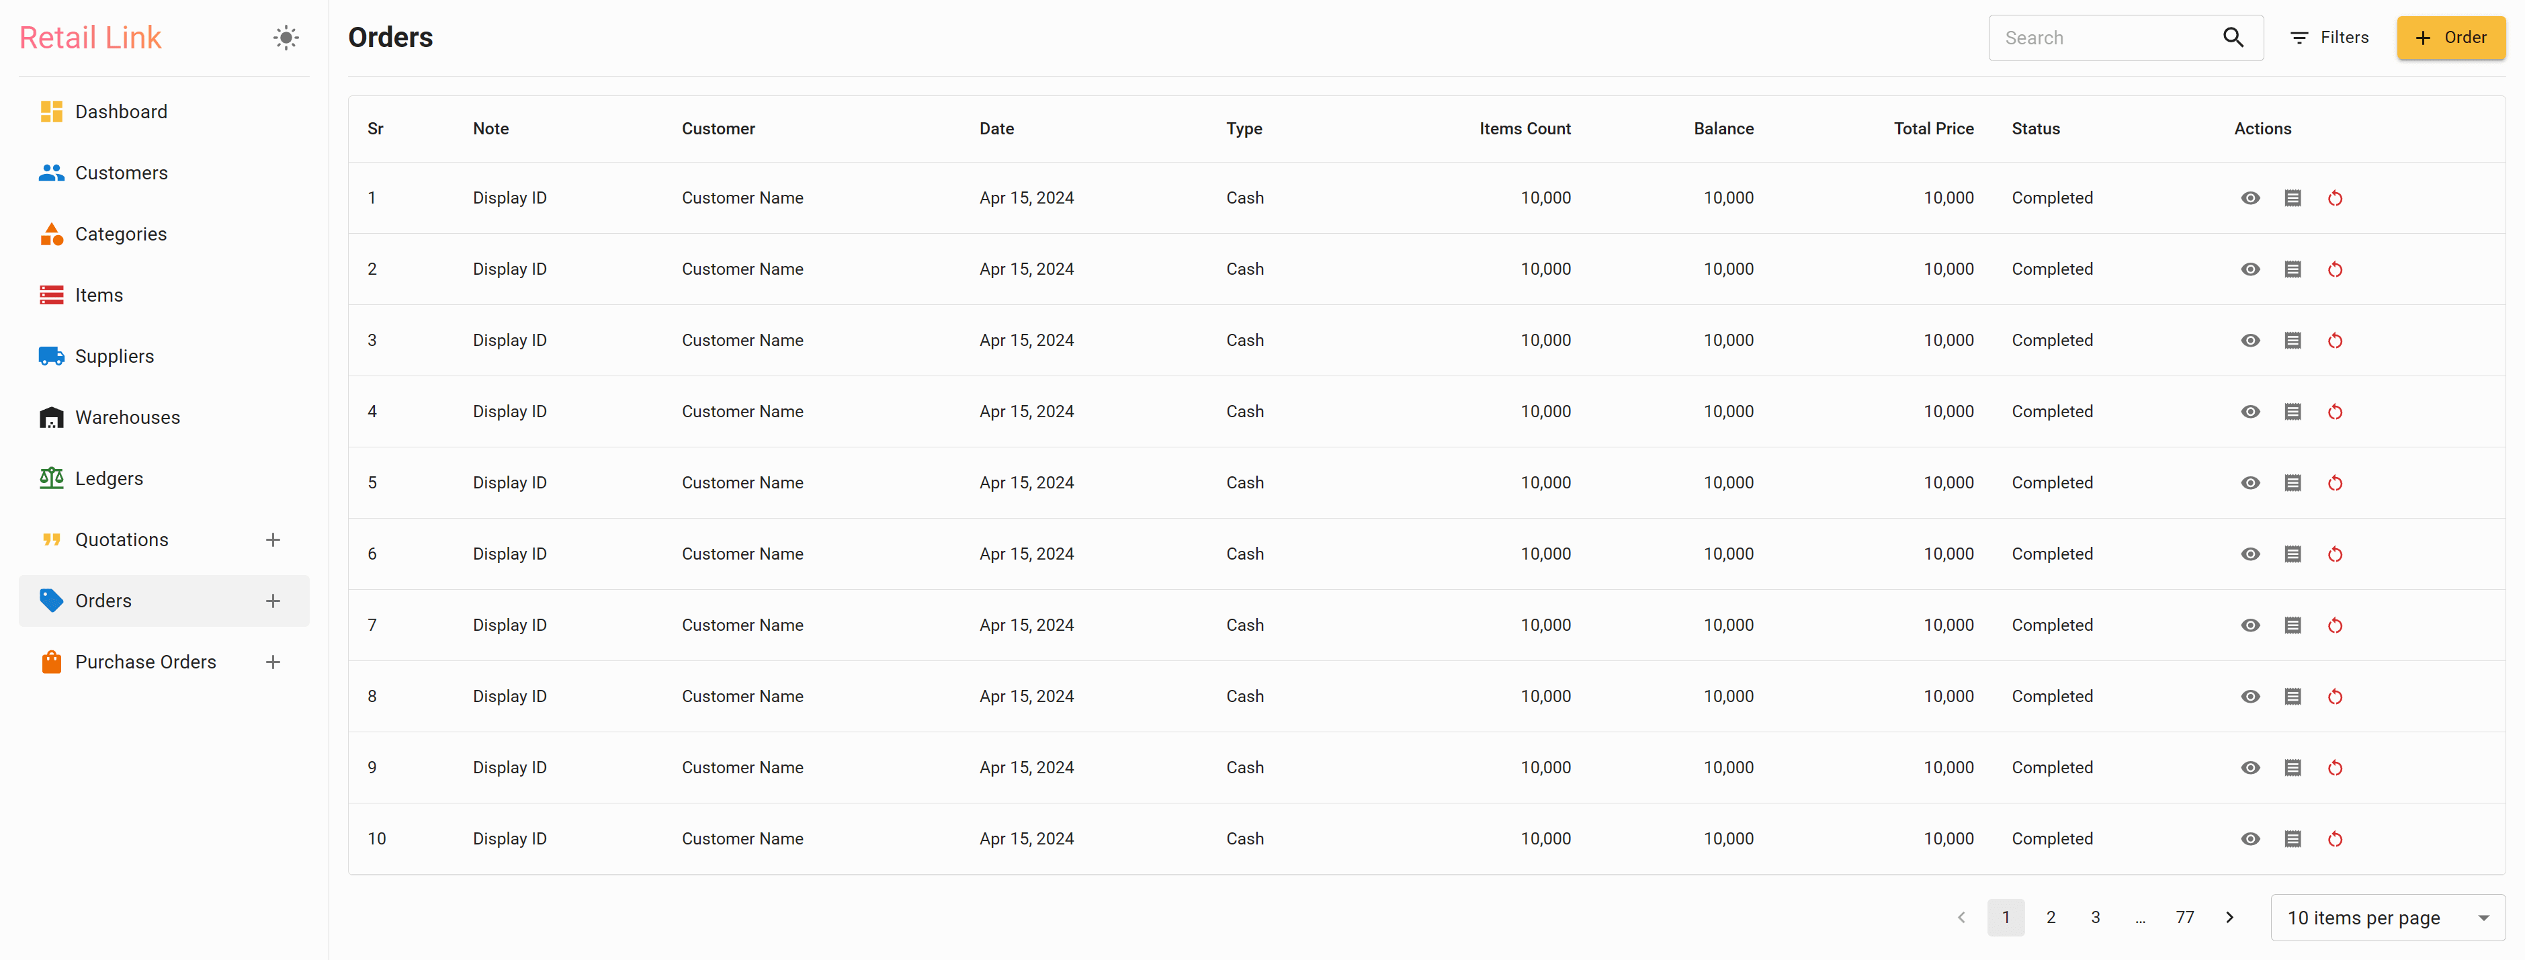View order details in row 1

point(2250,198)
